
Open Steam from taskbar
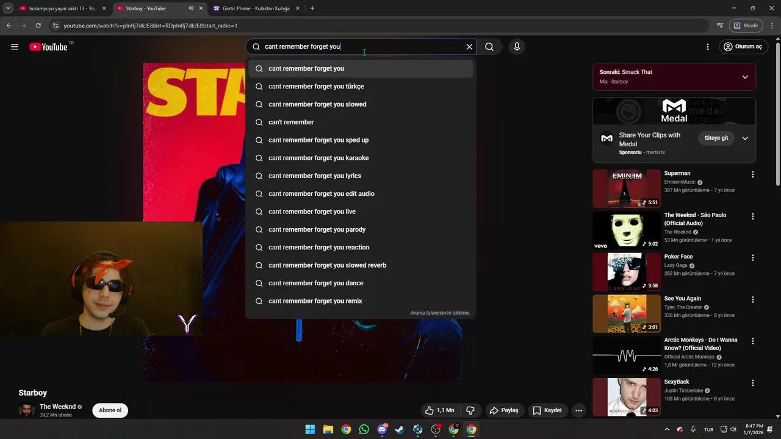pyautogui.click(x=400, y=429)
